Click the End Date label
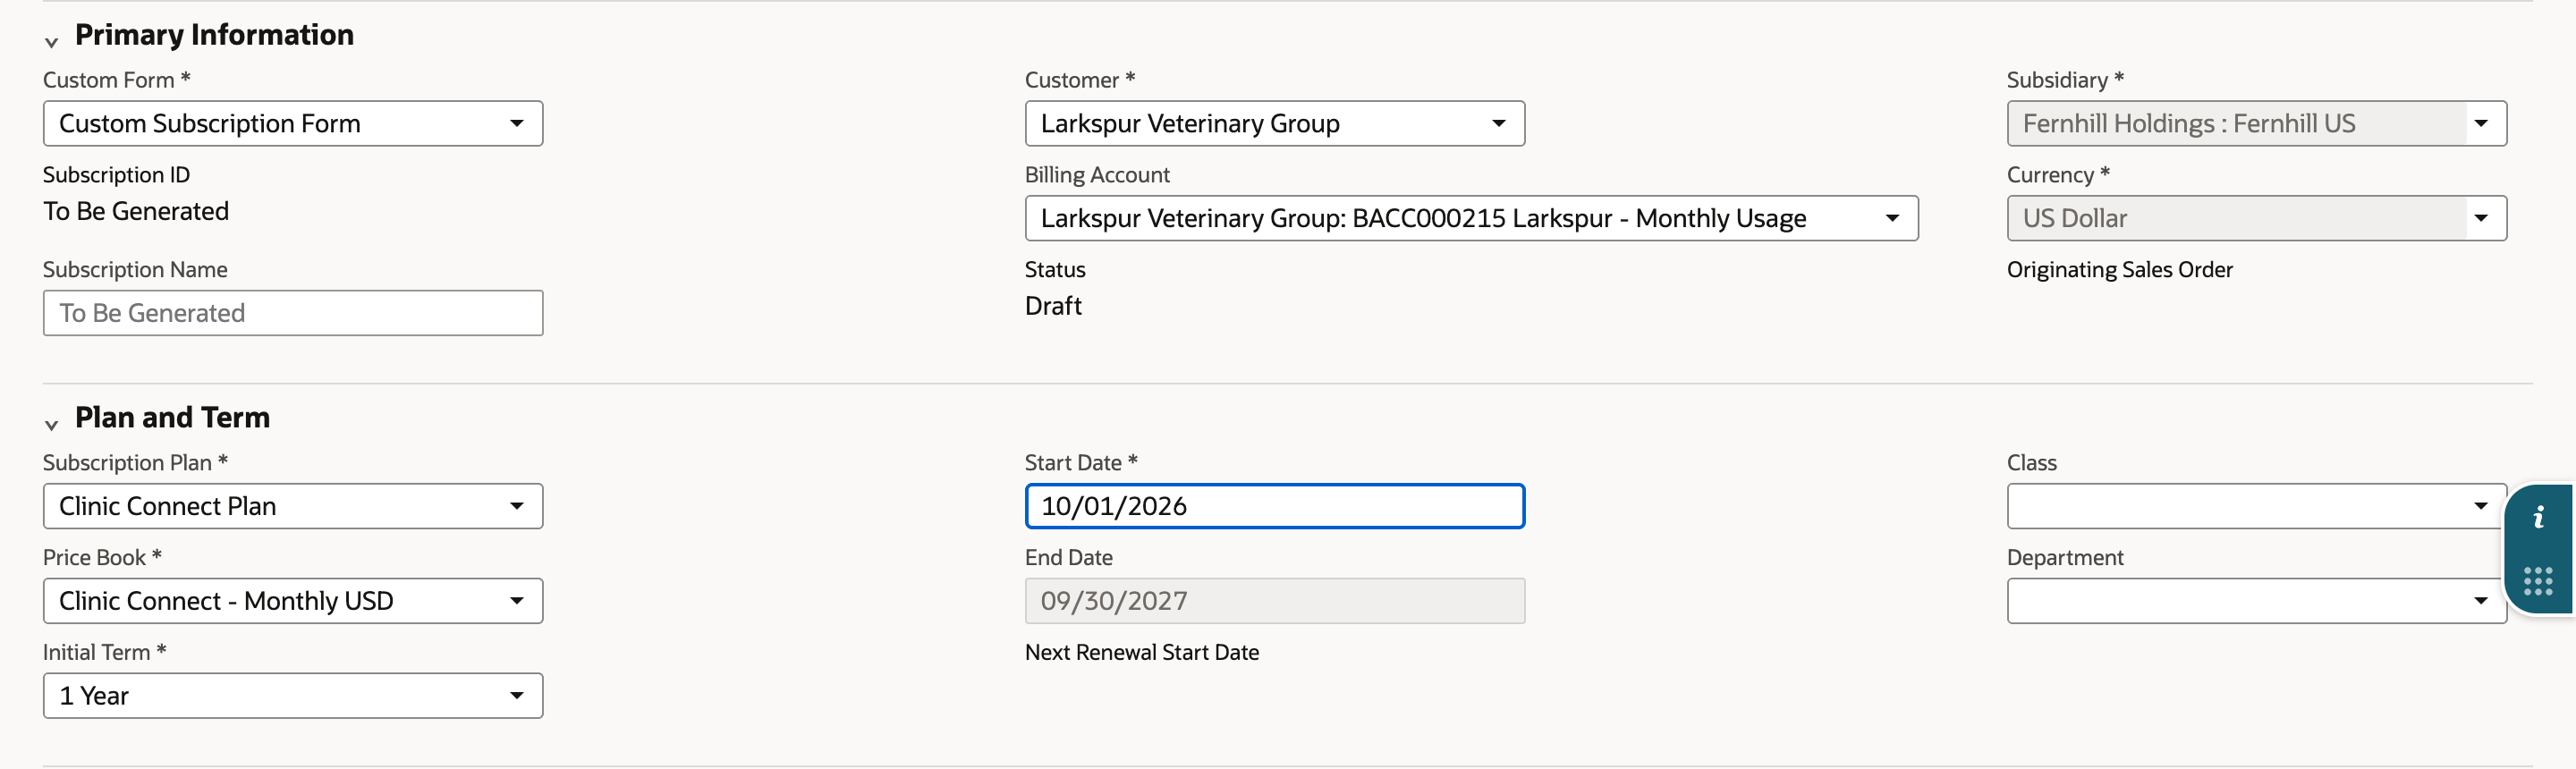The height and width of the screenshot is (769, 2576). (x=1069, y=558)
